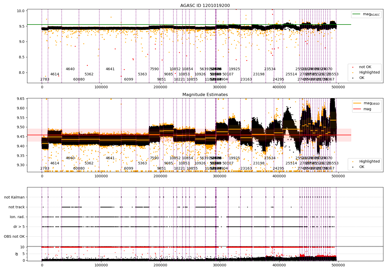
Task: Click x-tick "500000" on bottom plot
Action: click(x=338, y=265)
